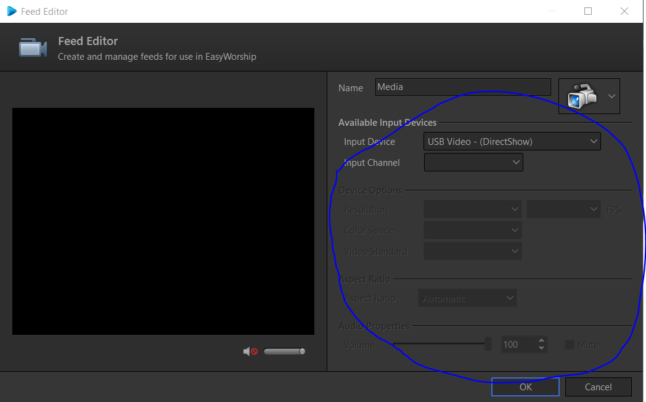Click OK to save the feed
646x402 pixels.
[525, 387]
